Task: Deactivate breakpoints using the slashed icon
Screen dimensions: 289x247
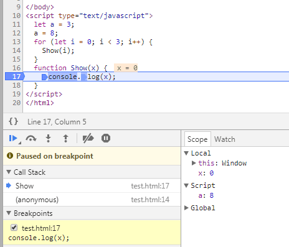Action: tap(88, 138)
